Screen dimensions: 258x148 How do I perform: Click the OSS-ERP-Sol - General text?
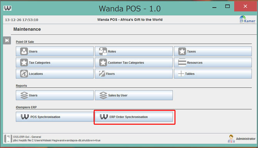(27, 137)
